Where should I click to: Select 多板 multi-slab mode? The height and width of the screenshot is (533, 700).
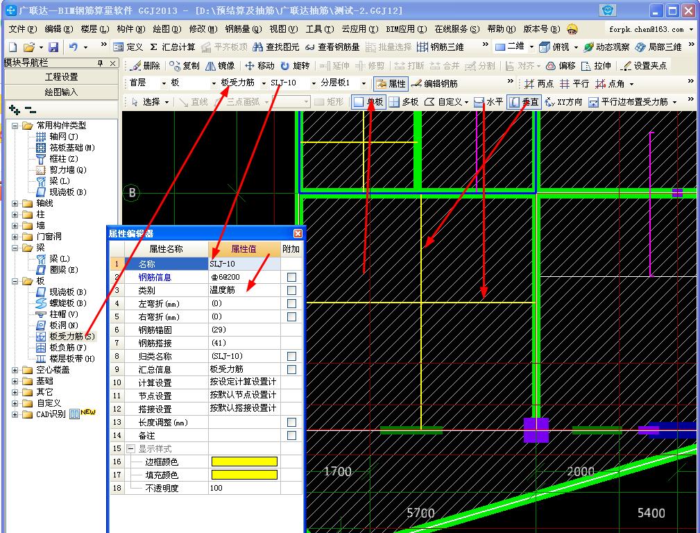[404, 102]
